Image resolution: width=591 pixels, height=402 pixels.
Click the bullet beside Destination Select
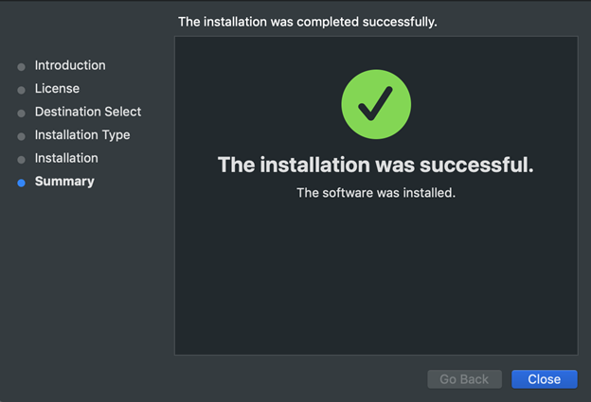pos(21,114)
